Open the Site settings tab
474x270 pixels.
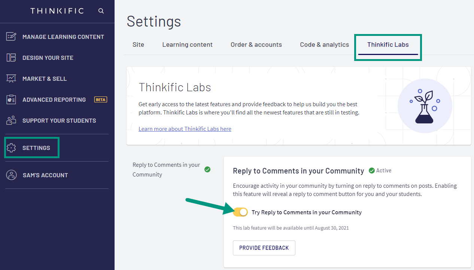pos(138,45)
